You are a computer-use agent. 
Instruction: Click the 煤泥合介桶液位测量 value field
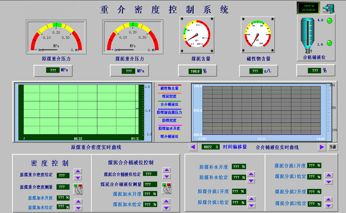(x=150, y=184)
